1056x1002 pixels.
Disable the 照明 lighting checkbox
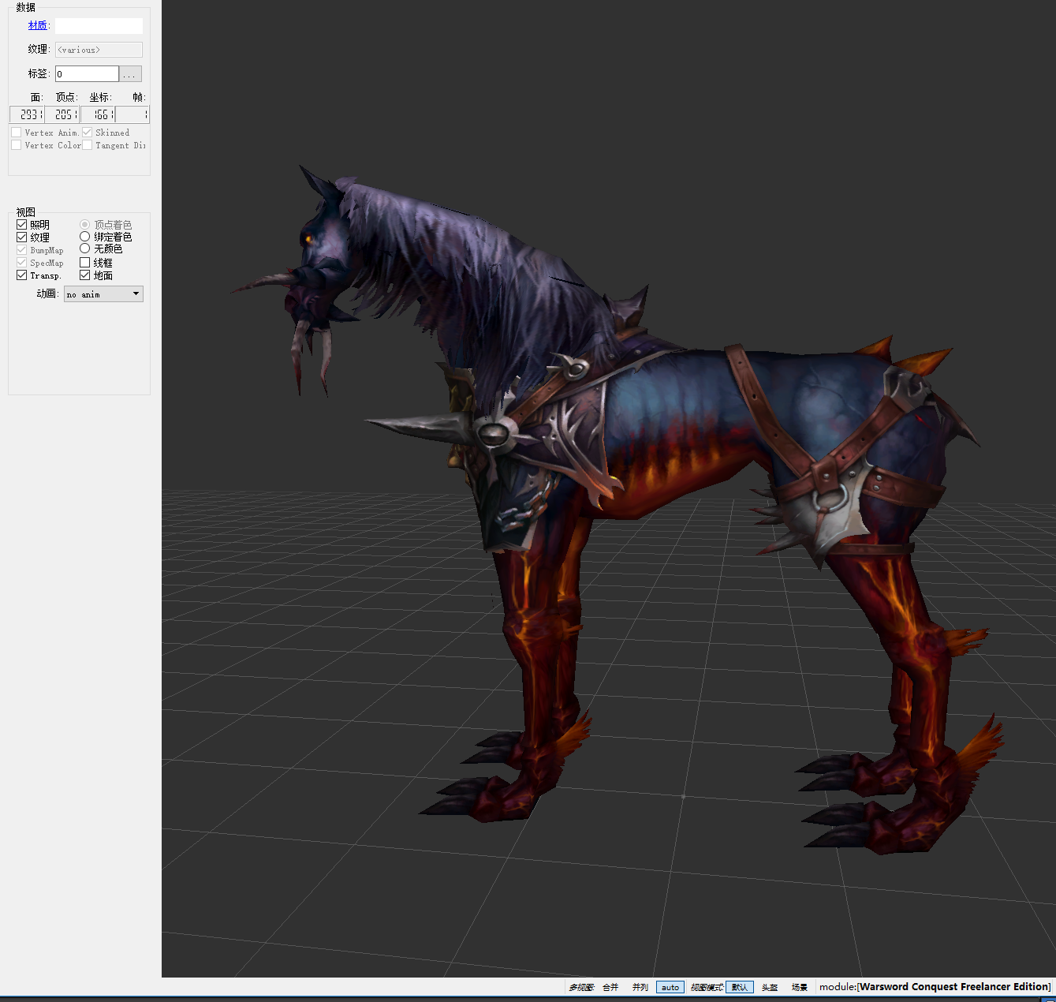point(22,225)
